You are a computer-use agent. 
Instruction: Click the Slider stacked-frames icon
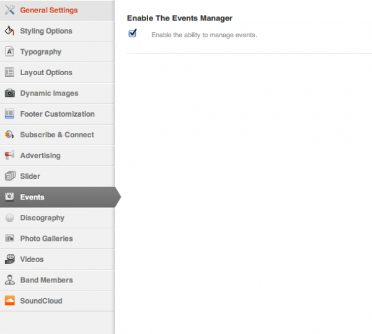point(9,176)
